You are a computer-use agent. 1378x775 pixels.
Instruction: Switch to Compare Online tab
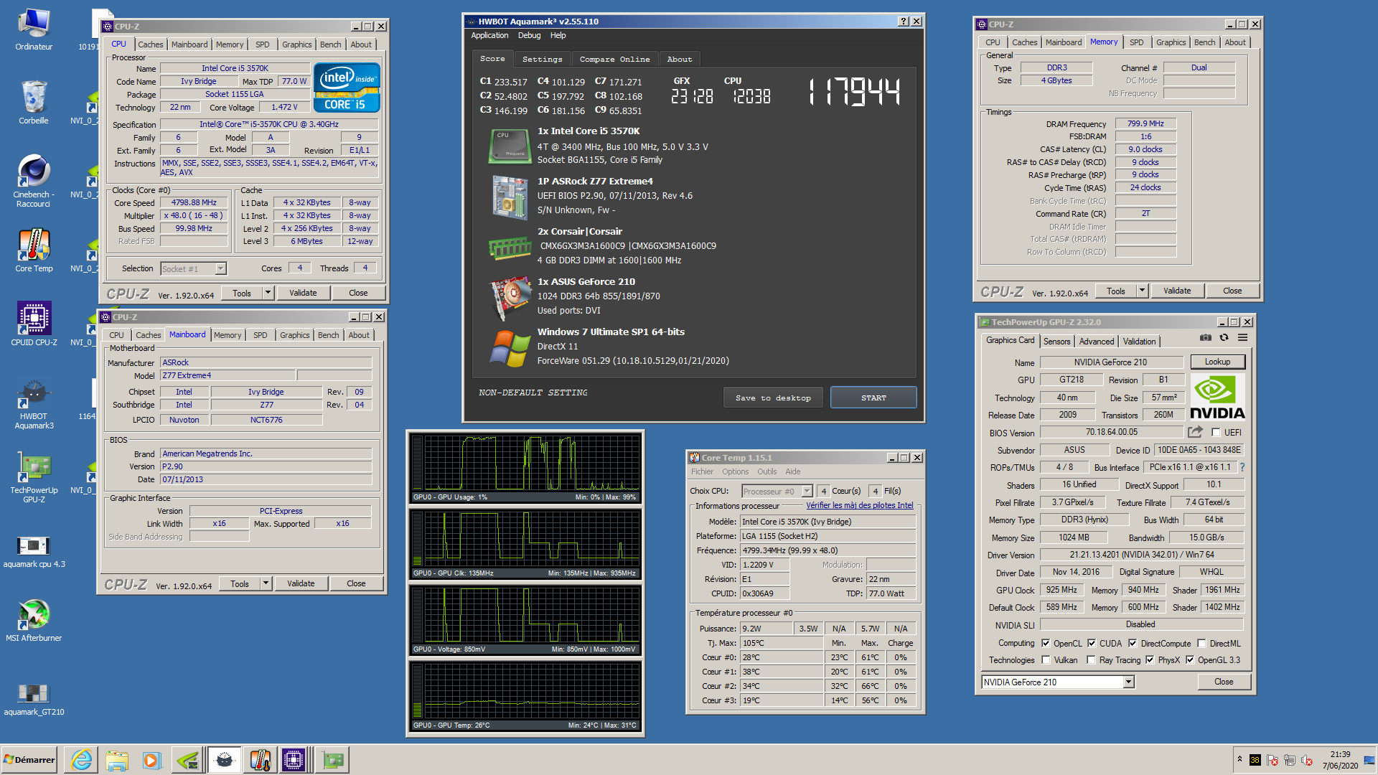[x=614, y=59]
